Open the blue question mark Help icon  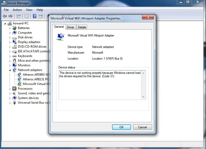(x=35, y=16)
